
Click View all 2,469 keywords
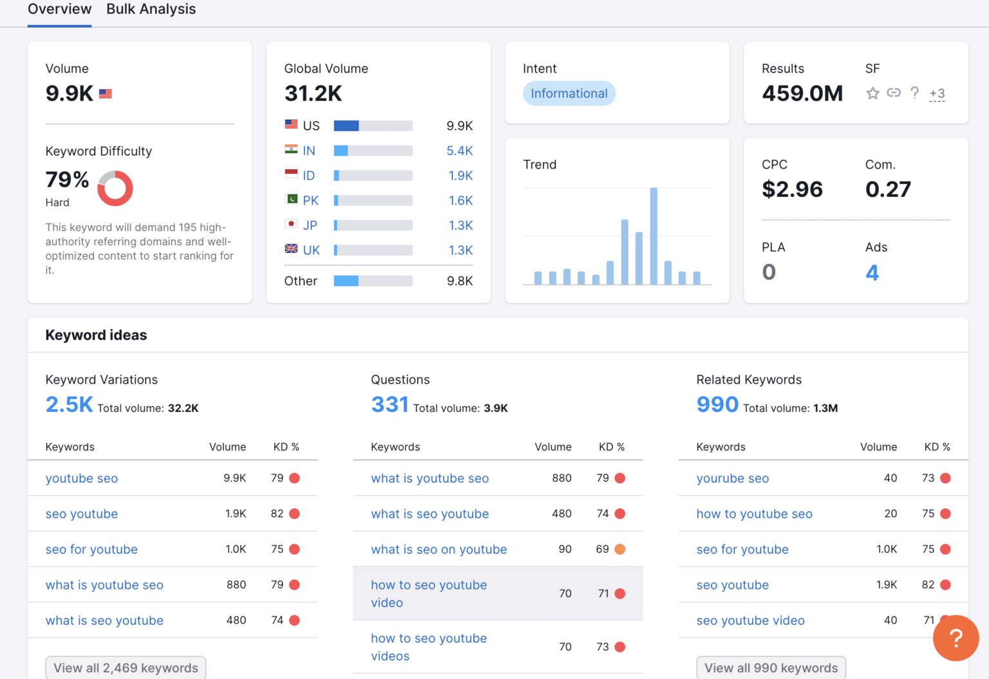click(x=125, y=667)
